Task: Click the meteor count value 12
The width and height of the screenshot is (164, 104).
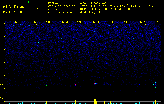Action: click(38, 12)
